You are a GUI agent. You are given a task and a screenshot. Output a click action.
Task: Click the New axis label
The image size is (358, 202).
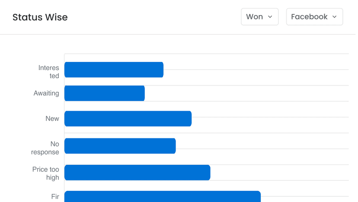tap(52, 119)
